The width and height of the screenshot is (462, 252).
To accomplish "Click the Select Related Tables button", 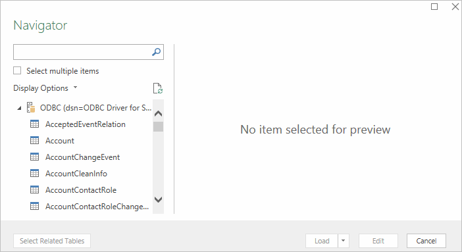I will coord(52,241).
